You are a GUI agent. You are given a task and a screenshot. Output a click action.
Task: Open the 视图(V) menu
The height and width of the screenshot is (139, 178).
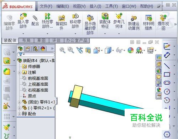pos(79,6)
